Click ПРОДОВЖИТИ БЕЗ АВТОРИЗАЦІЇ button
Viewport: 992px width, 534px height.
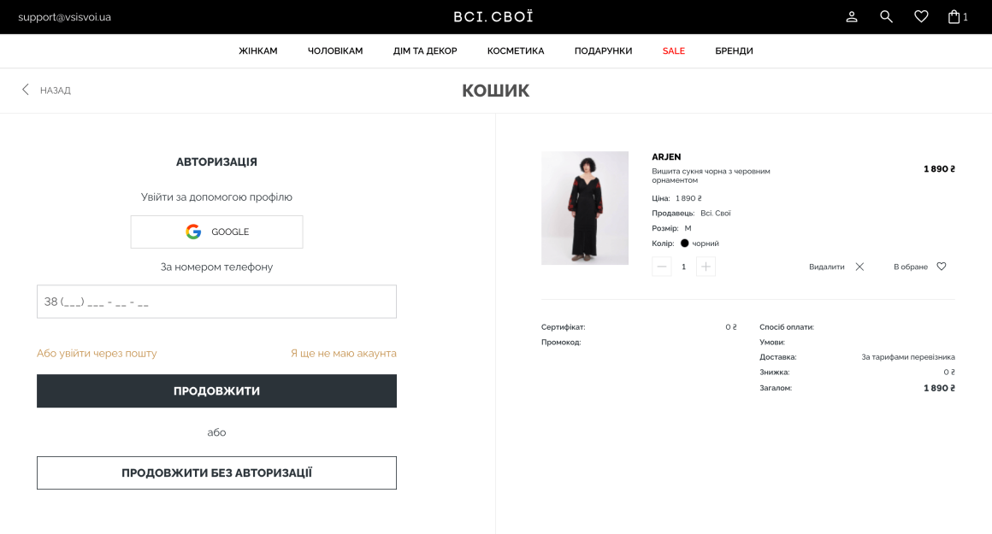click(216, 472)
